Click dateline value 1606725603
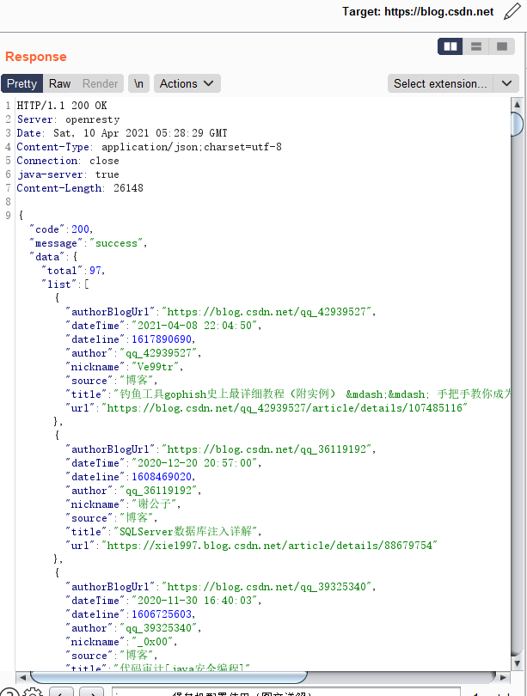Screen dimensions: 527x696 [x=162, y=614]
